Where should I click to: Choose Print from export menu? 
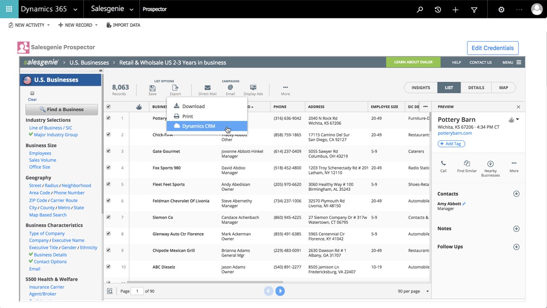tap(207, 116)
